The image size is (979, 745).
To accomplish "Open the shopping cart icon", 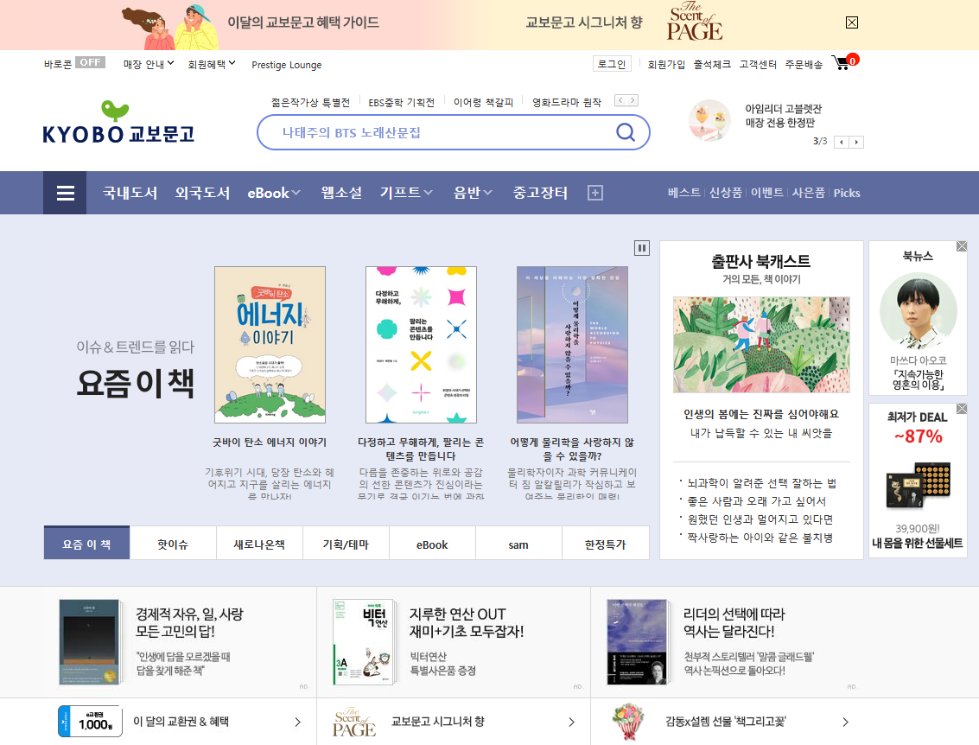I will pos(842,63).
